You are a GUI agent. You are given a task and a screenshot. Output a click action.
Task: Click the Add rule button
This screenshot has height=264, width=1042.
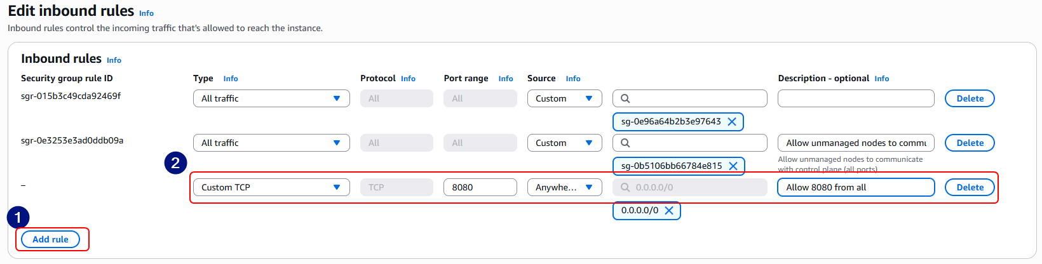50,239
